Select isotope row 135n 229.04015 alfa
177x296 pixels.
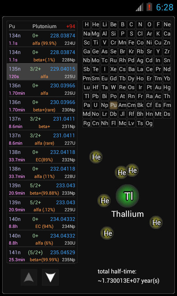coord(42,72)
